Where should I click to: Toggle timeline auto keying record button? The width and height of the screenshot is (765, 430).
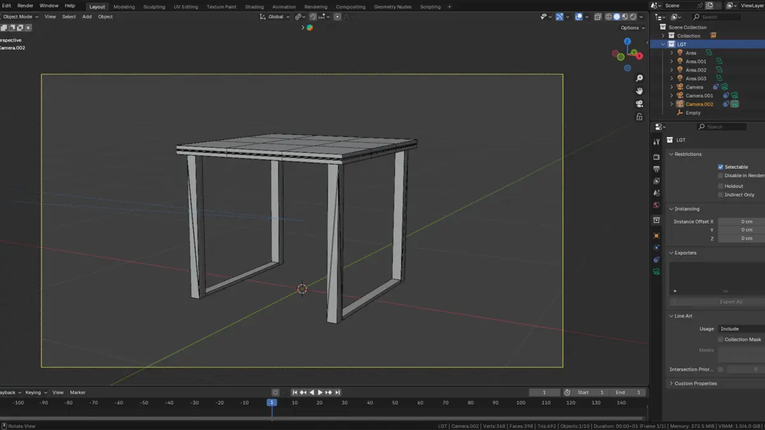pyautogui.click(x=275, y=392)
